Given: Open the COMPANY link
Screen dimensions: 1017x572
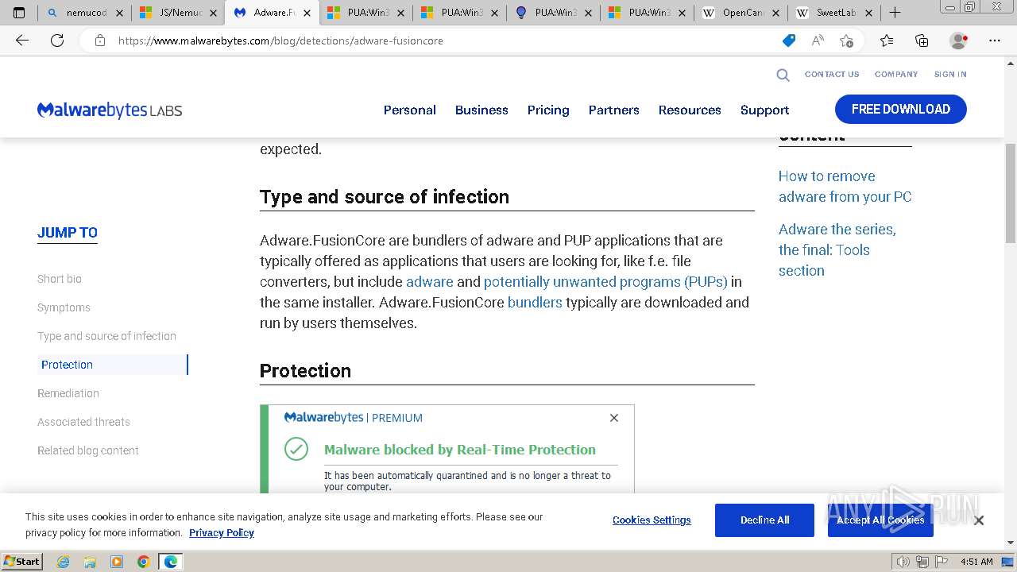Looking at the screenshot, I should pyautogui.click(x=896, y=74).
